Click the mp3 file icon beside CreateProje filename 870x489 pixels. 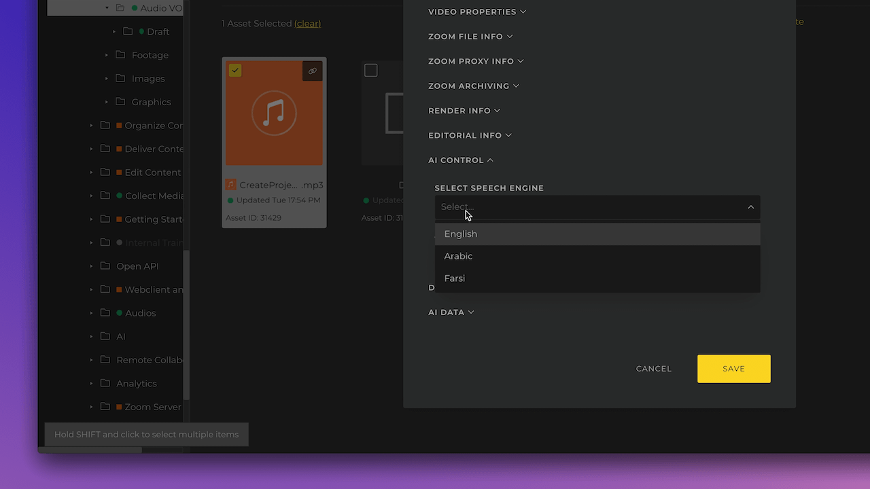coord(230,184)
